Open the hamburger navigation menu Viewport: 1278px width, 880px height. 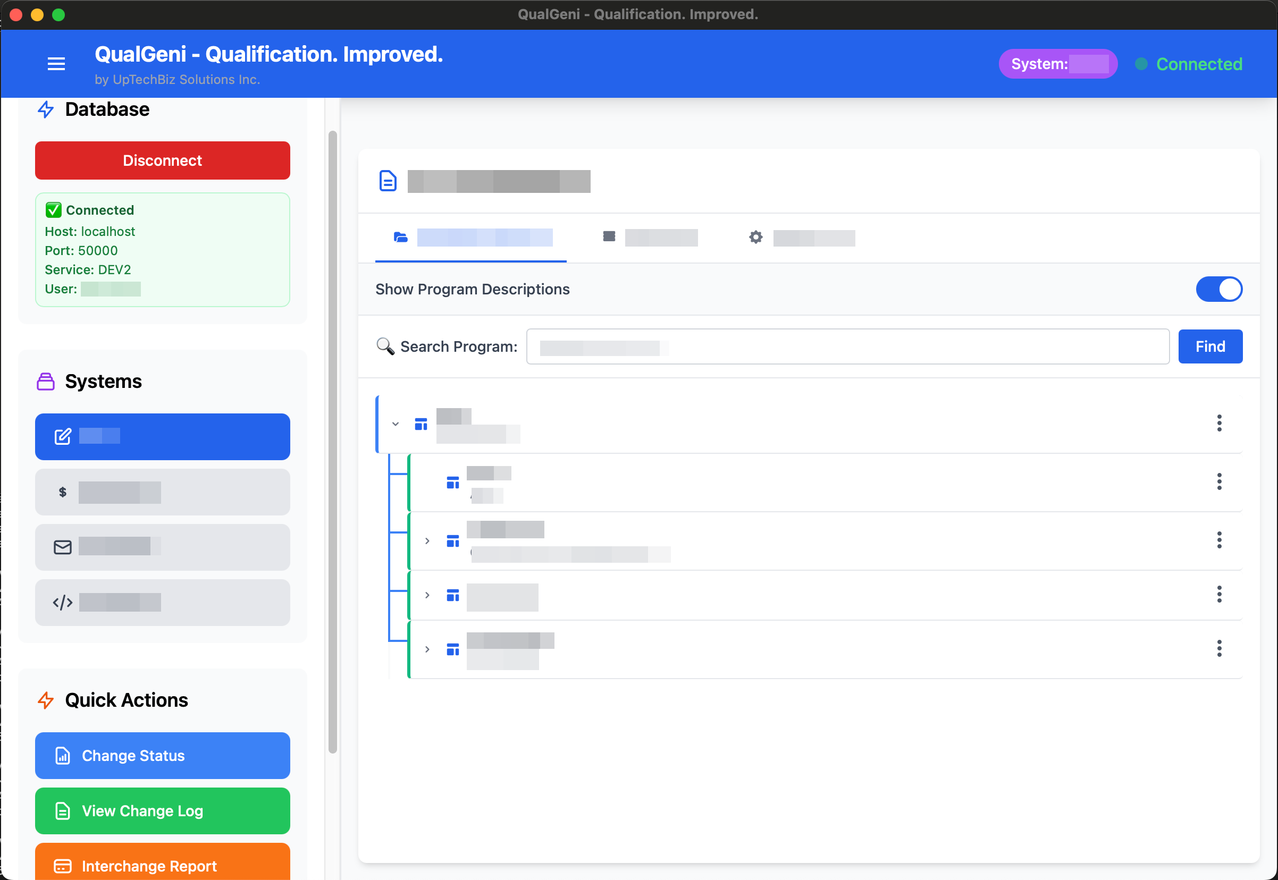pyautogui.click(x=56, y=63)
